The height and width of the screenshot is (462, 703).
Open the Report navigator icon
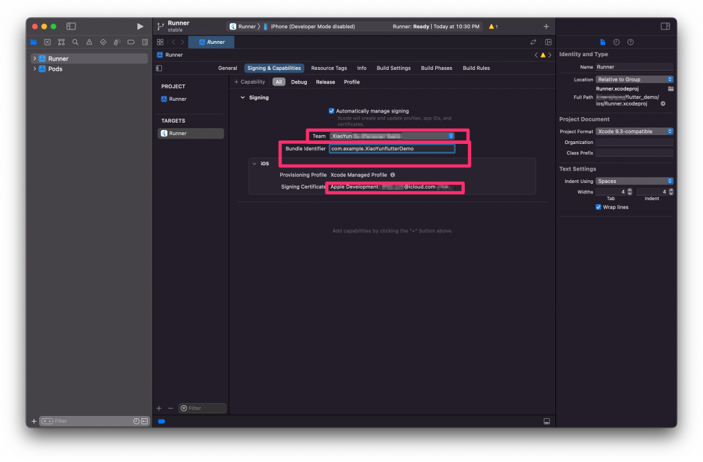[x=145, y=42]
